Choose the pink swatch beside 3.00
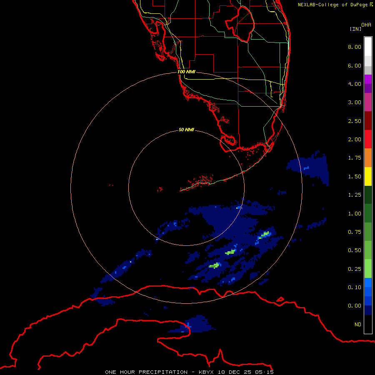This screenshot has height=375, width=375. [x=368, y=102]
